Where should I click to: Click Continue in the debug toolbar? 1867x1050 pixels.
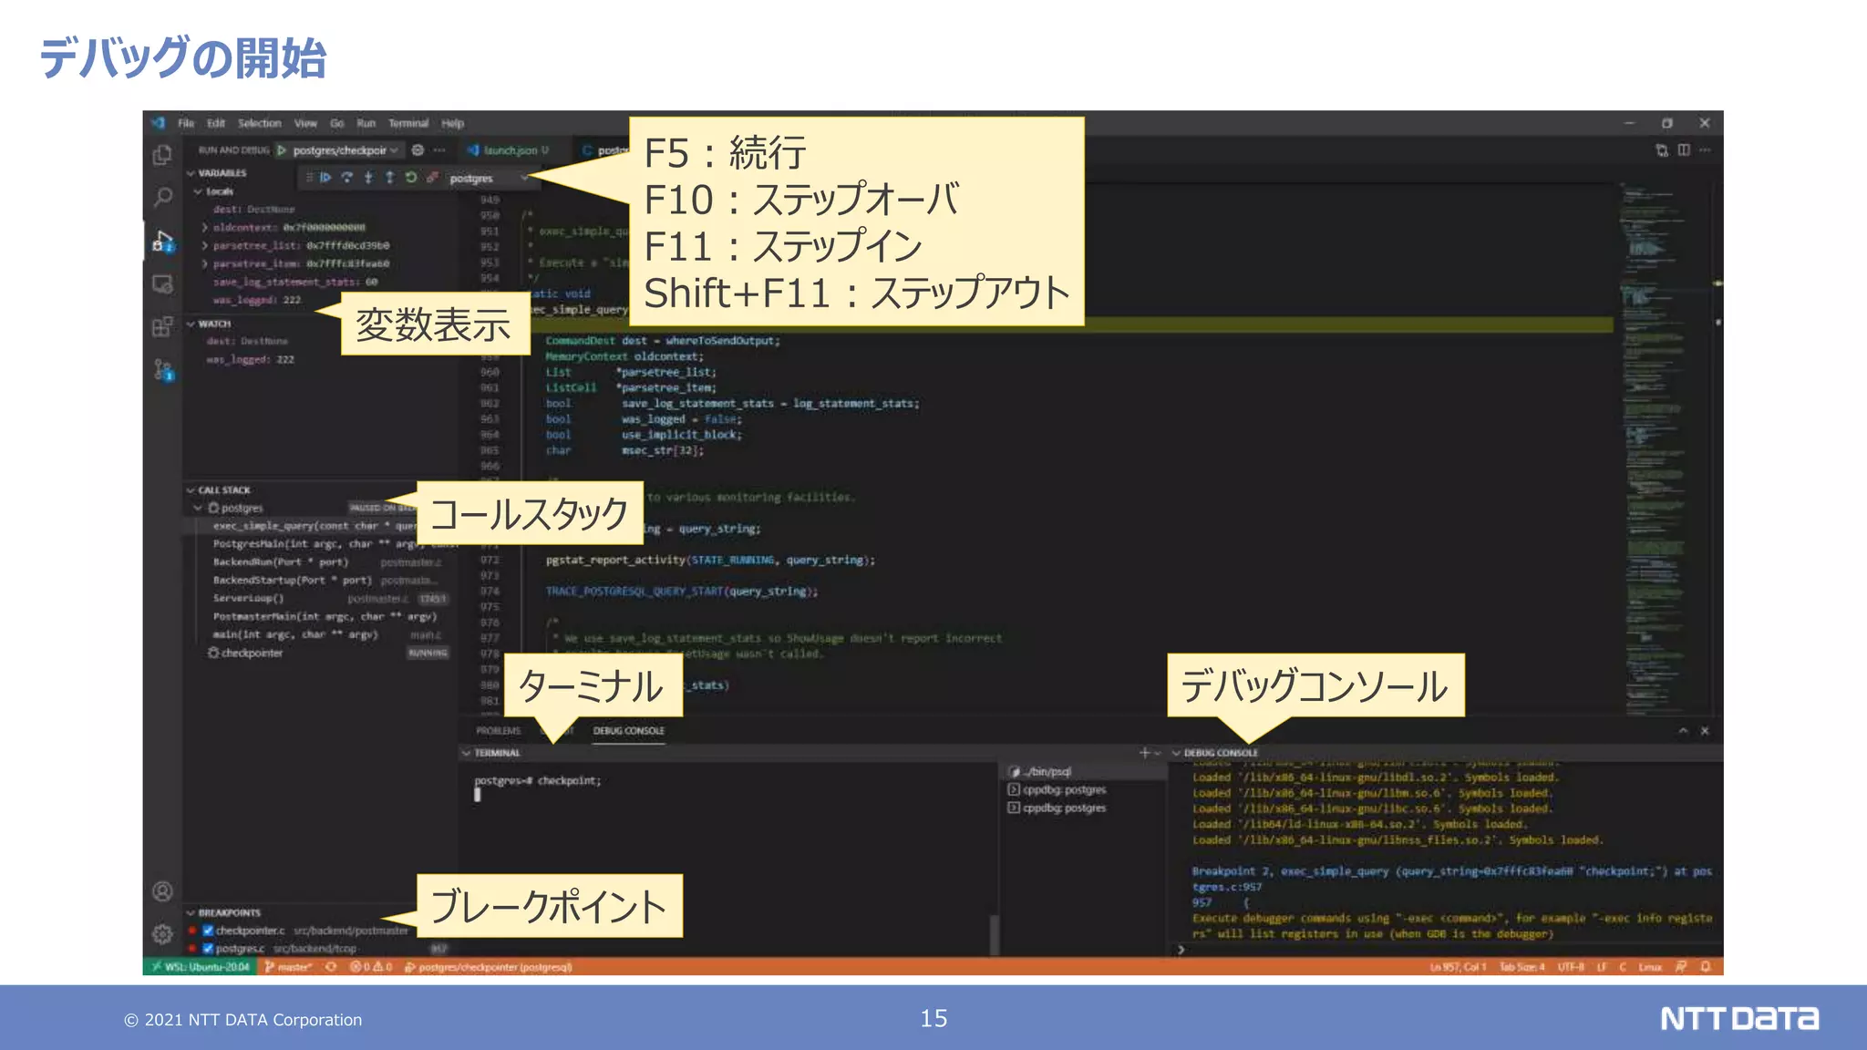[x=325, y=178]
